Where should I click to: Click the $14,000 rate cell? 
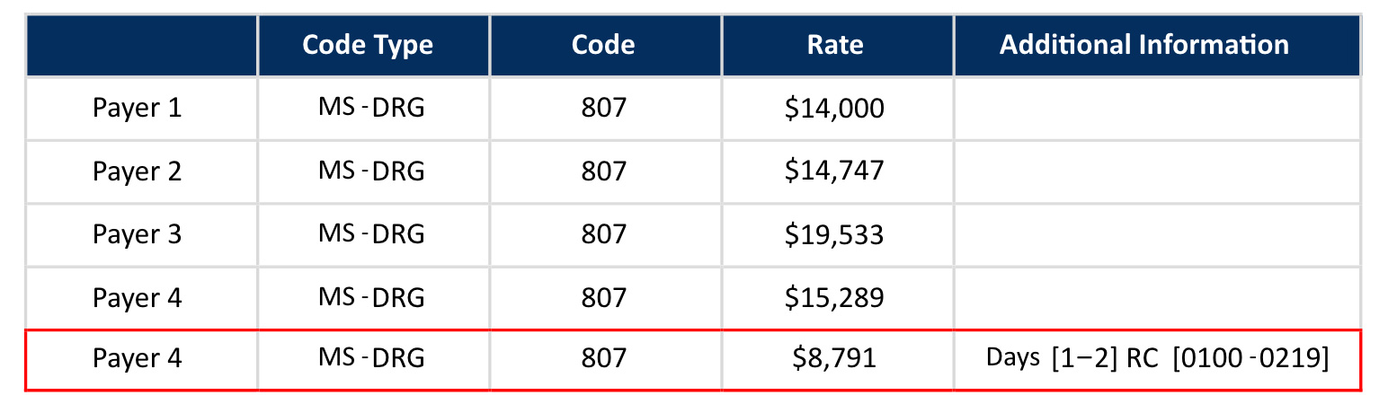[834, 109]
